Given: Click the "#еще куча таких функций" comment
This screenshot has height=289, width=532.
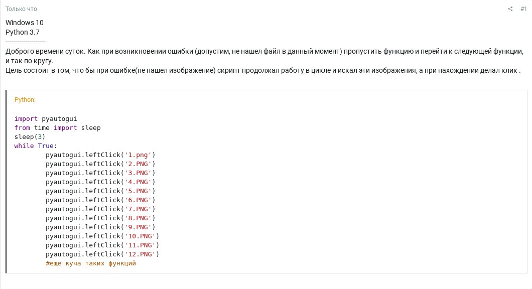Looking at the screenshot, I should point(91,263).
